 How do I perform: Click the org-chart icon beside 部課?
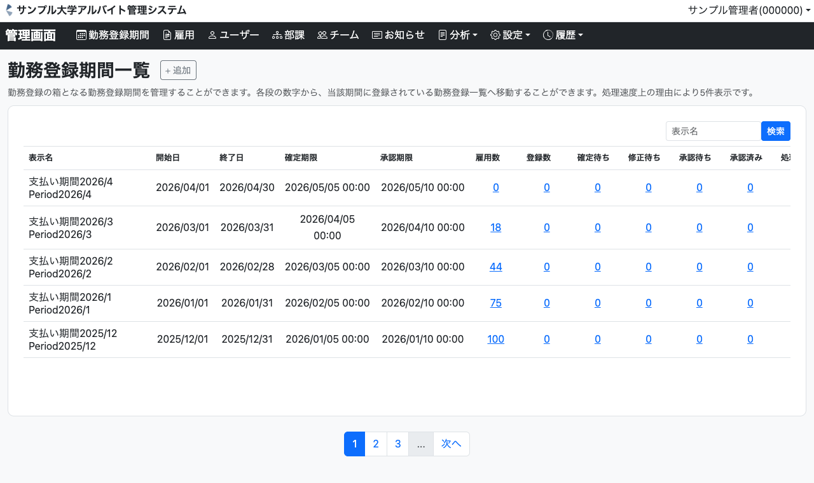(x=277, y=36)
